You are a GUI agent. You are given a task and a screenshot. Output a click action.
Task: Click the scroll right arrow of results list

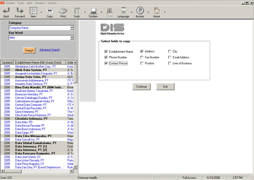click(72, 171)
